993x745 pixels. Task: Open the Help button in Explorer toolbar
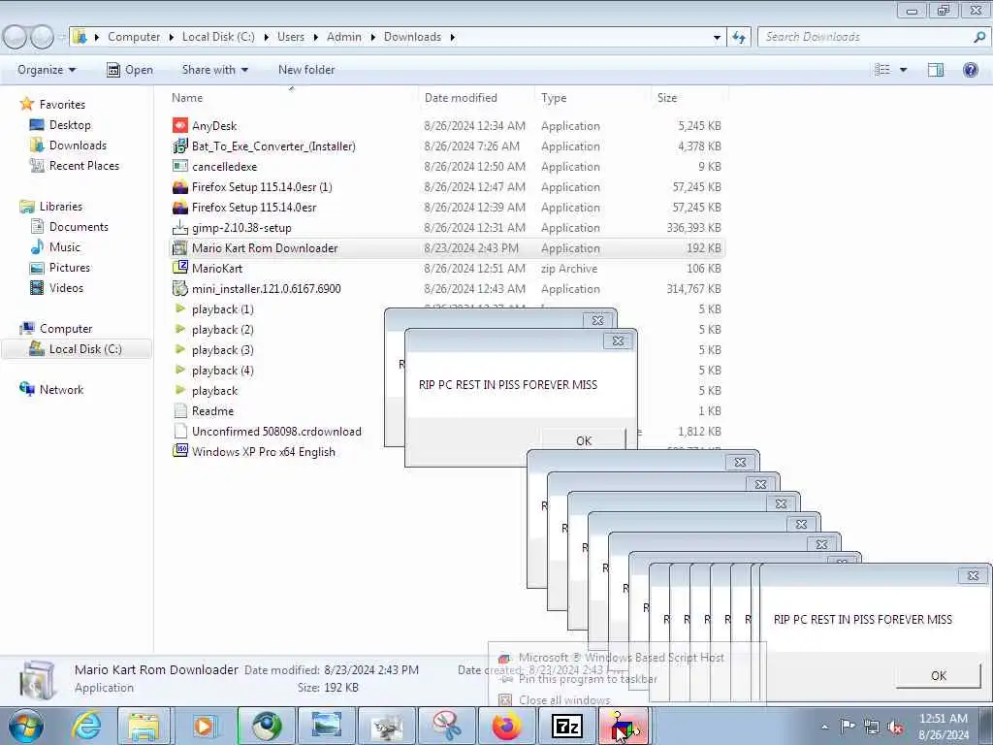[970, 70]
